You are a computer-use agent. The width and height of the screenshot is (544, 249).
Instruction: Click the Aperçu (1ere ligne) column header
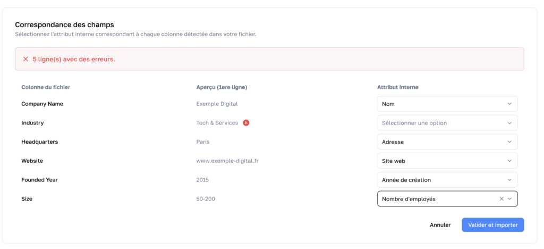[222, 87]
